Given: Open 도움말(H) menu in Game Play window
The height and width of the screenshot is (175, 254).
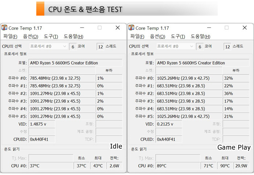Looking at the screenshot, I should click(x=200, y=36).
